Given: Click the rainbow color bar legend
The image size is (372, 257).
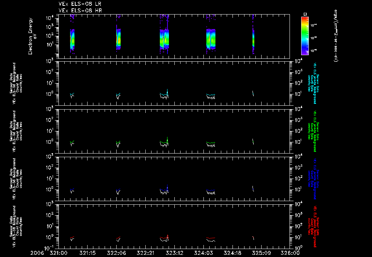Looking at the screenshot, I should (305, 36).
